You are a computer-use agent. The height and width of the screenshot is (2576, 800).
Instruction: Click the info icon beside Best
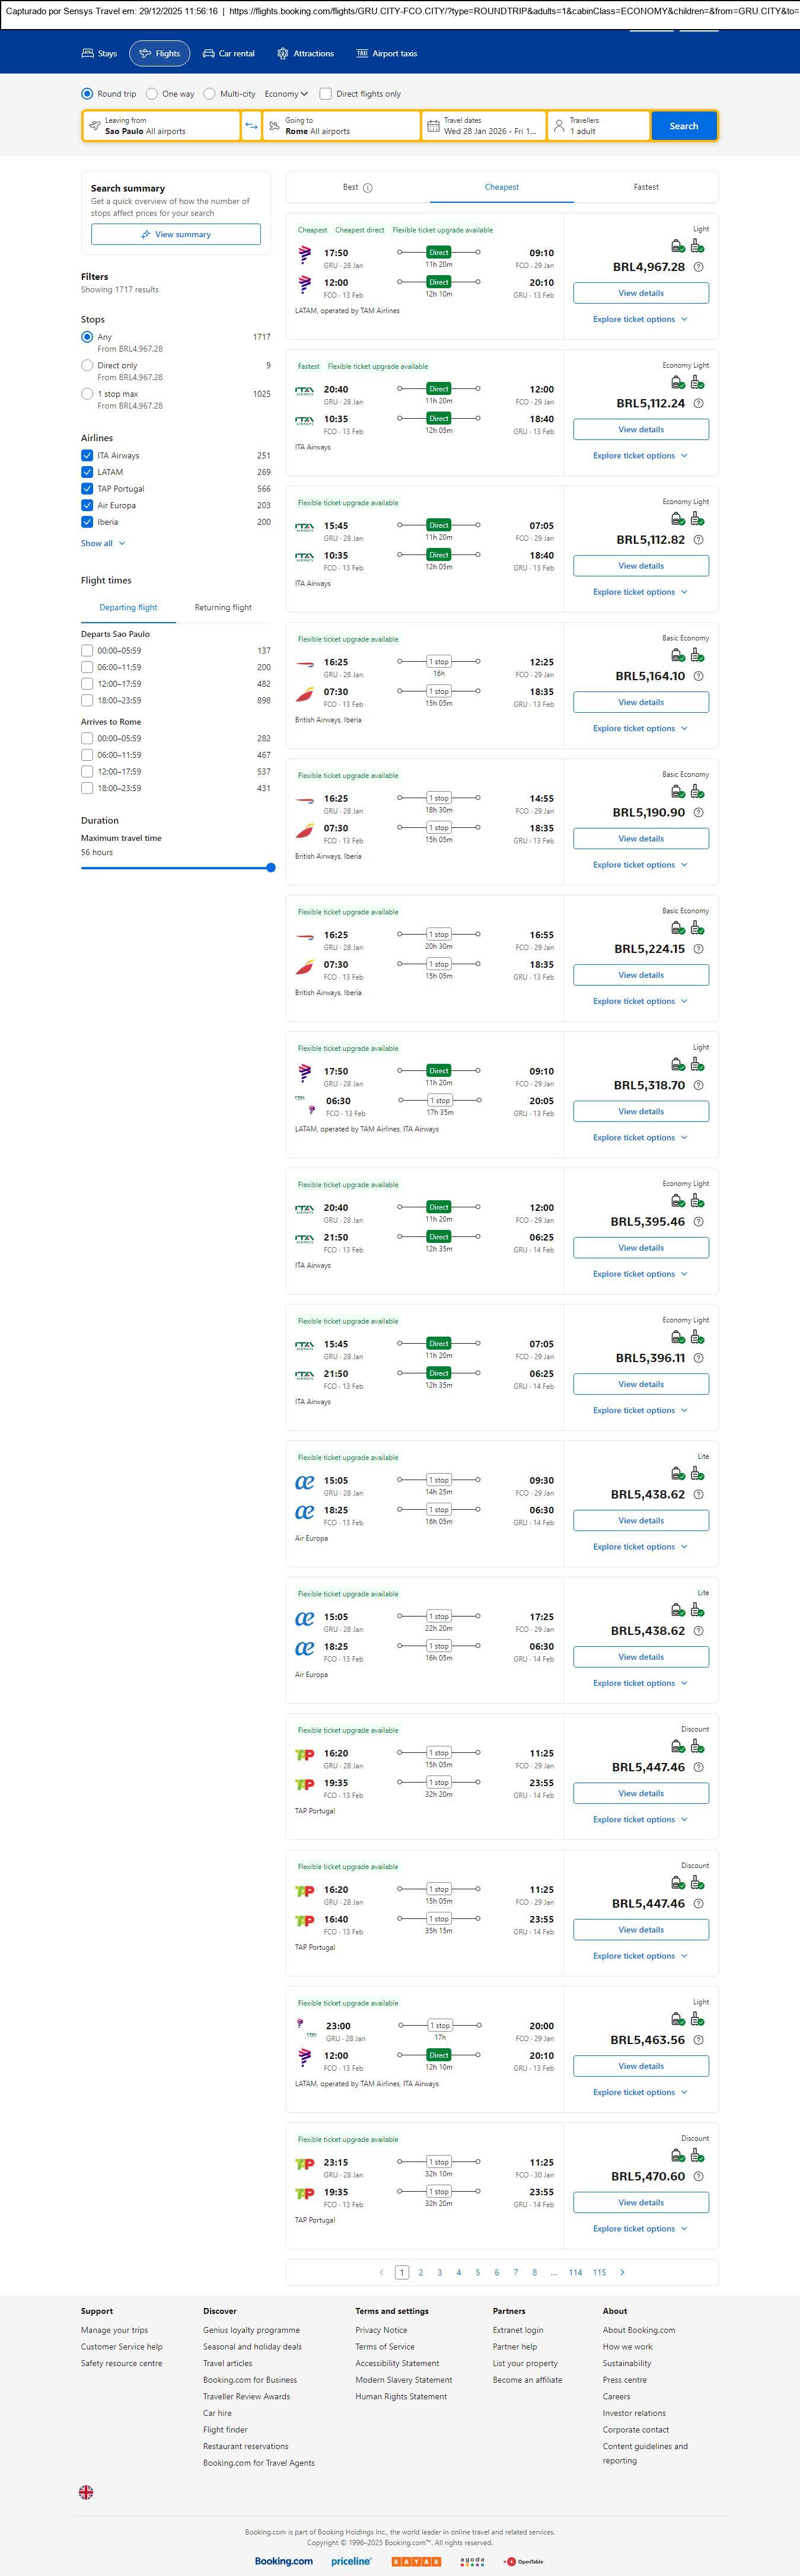pos(368,188)
